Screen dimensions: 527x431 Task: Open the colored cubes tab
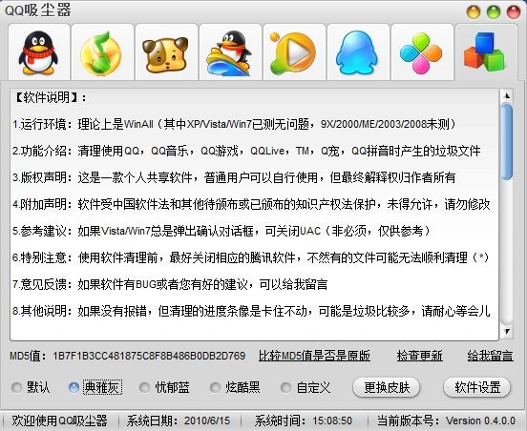[485, 52]
